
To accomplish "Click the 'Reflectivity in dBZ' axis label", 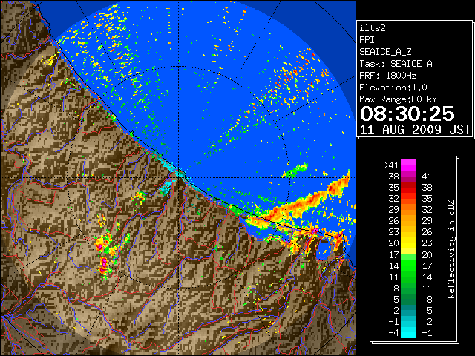I will point(451,249).
